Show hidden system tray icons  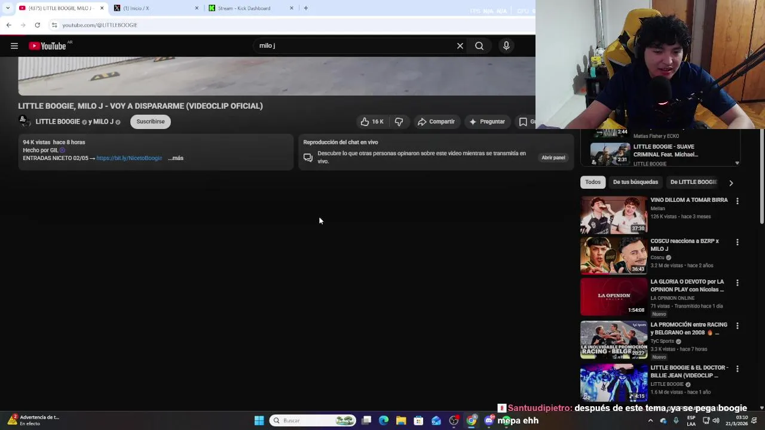(650, 420)
